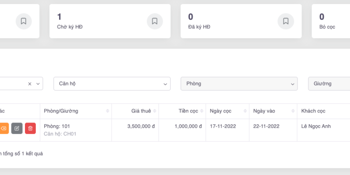Screen dimensions: 350x175
Task: Sort by Phòng/Giường column sort arrows
Action: 108,111
